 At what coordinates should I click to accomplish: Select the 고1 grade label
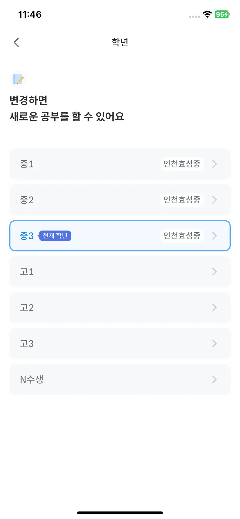point(27,272)
